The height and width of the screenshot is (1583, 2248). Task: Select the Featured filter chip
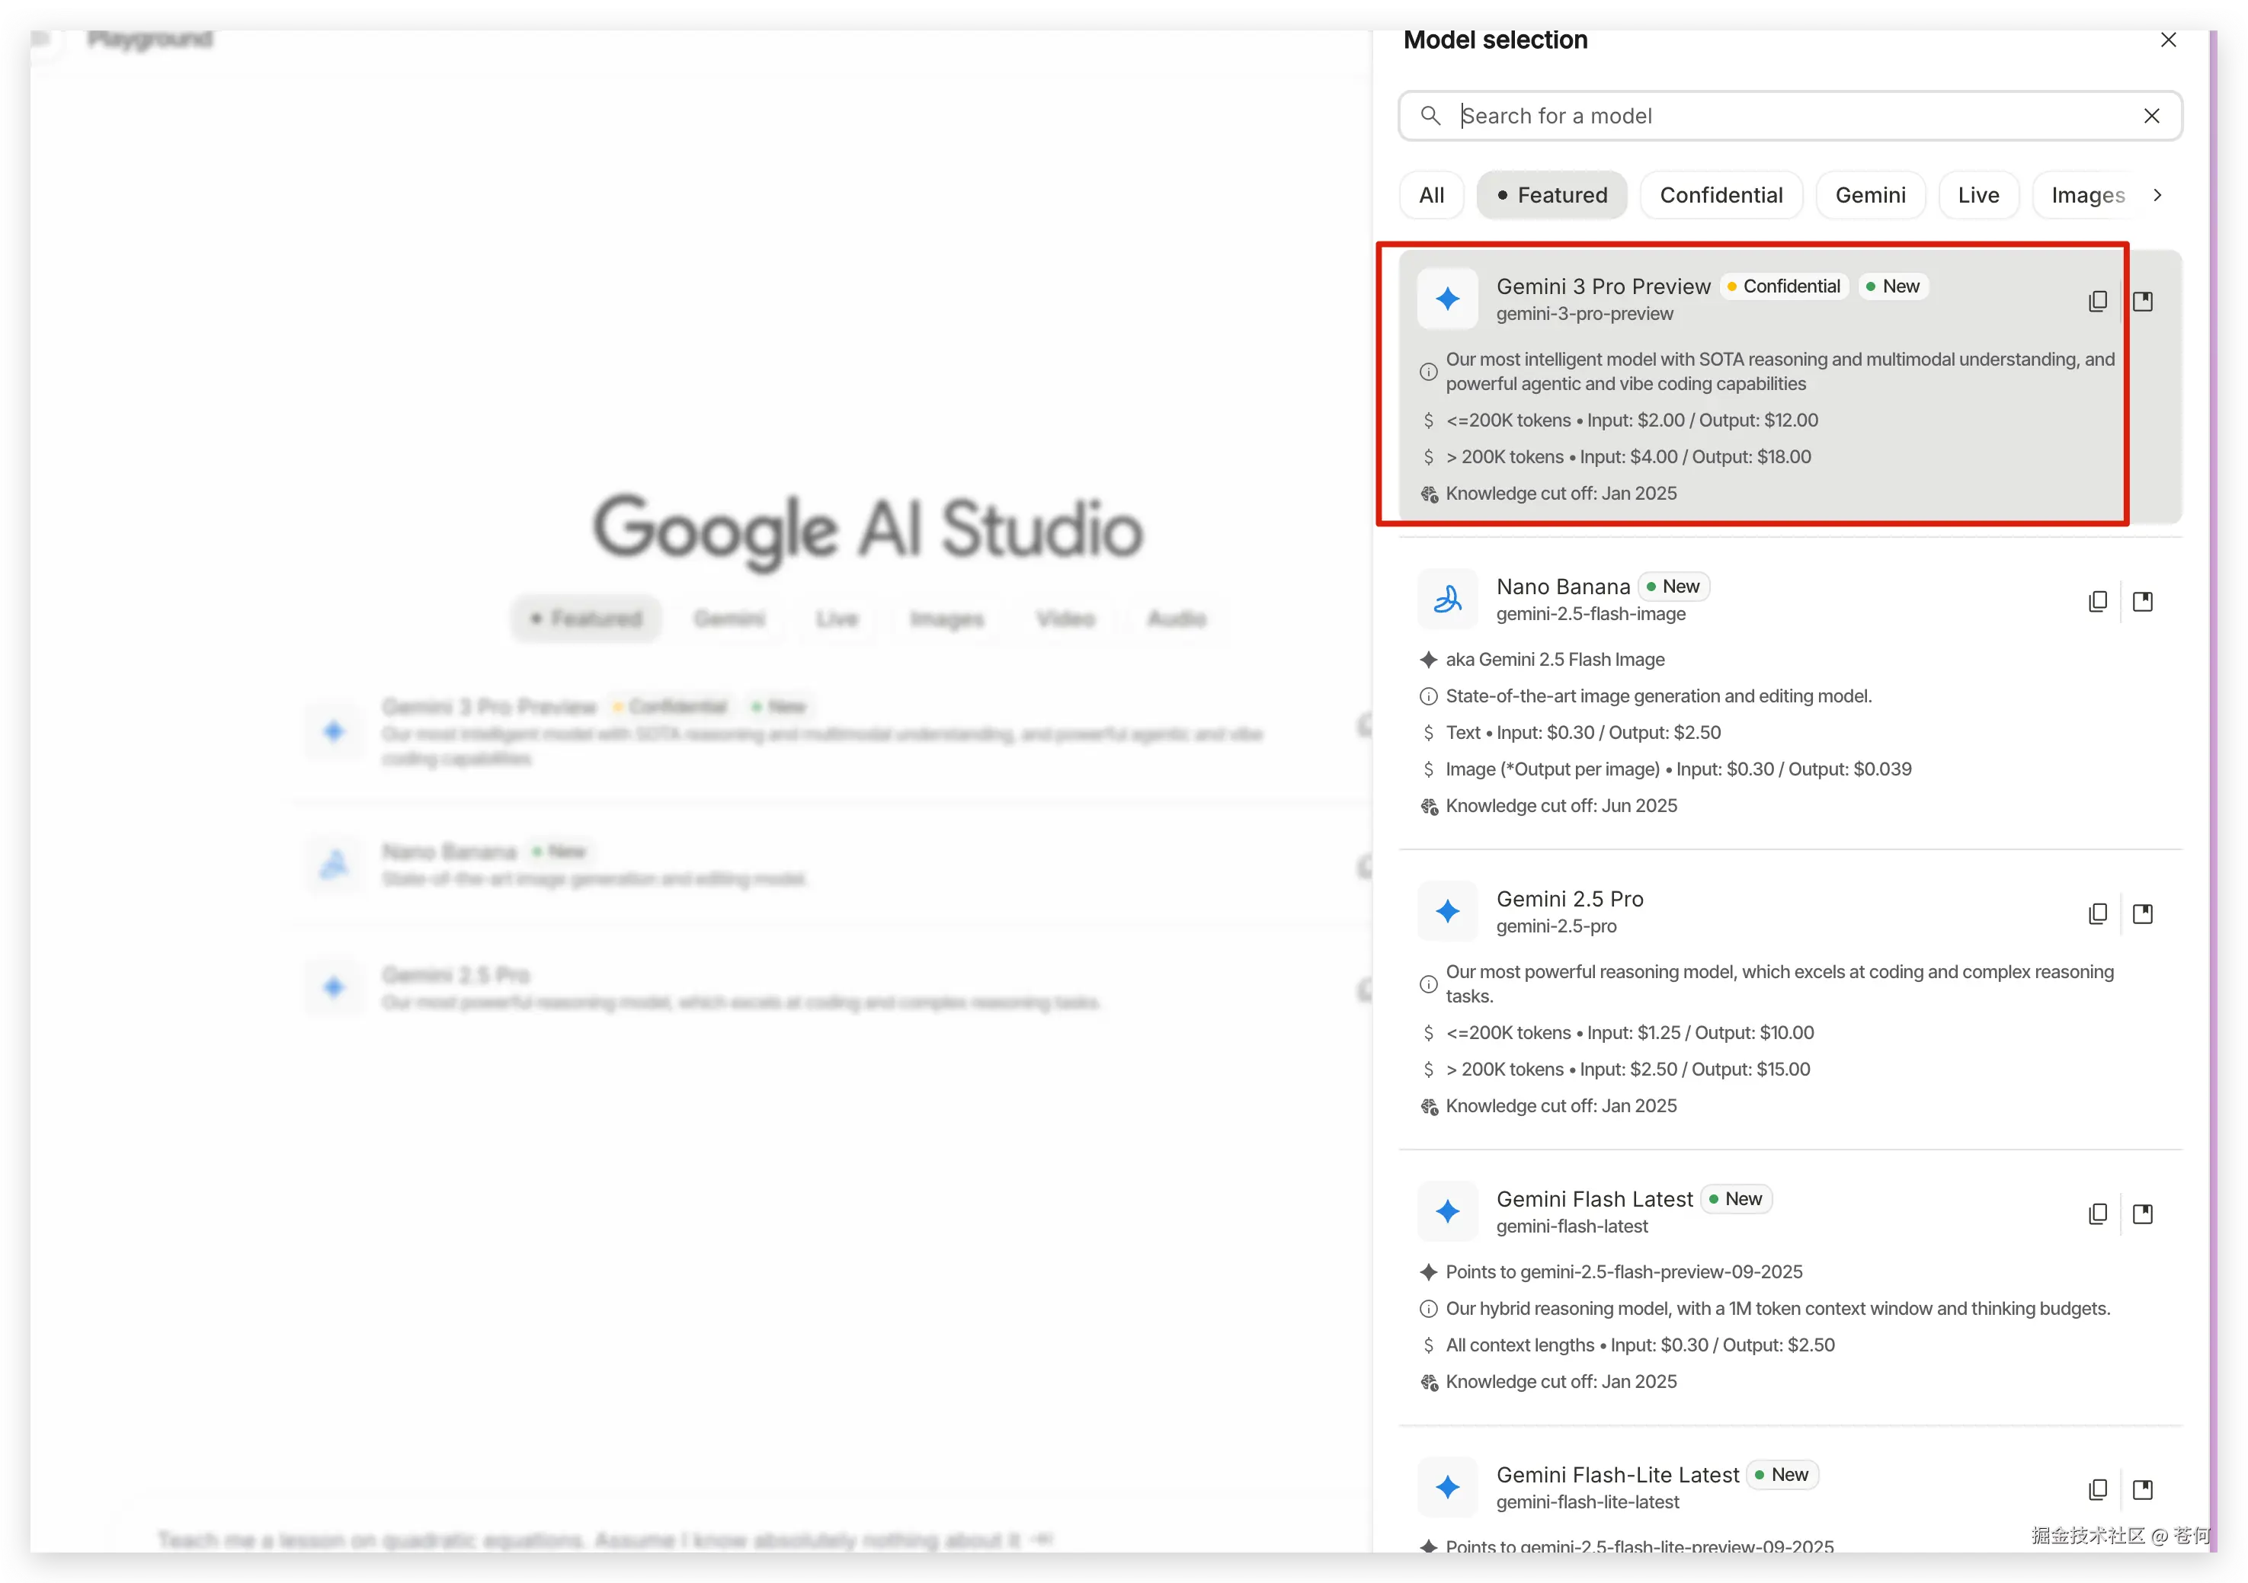pyautogui.click(x=1552, y=195)
